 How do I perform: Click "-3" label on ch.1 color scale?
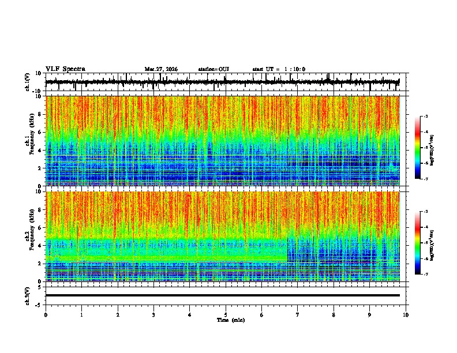(x=426, y=116)
